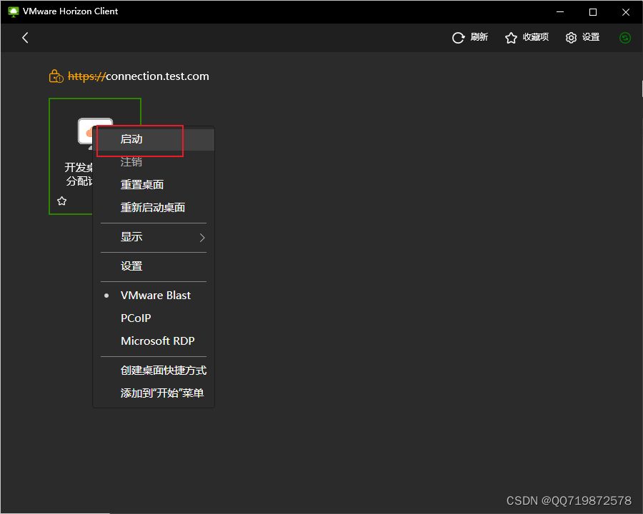Choose 重置桌面 in the context menu

point(154,184)
